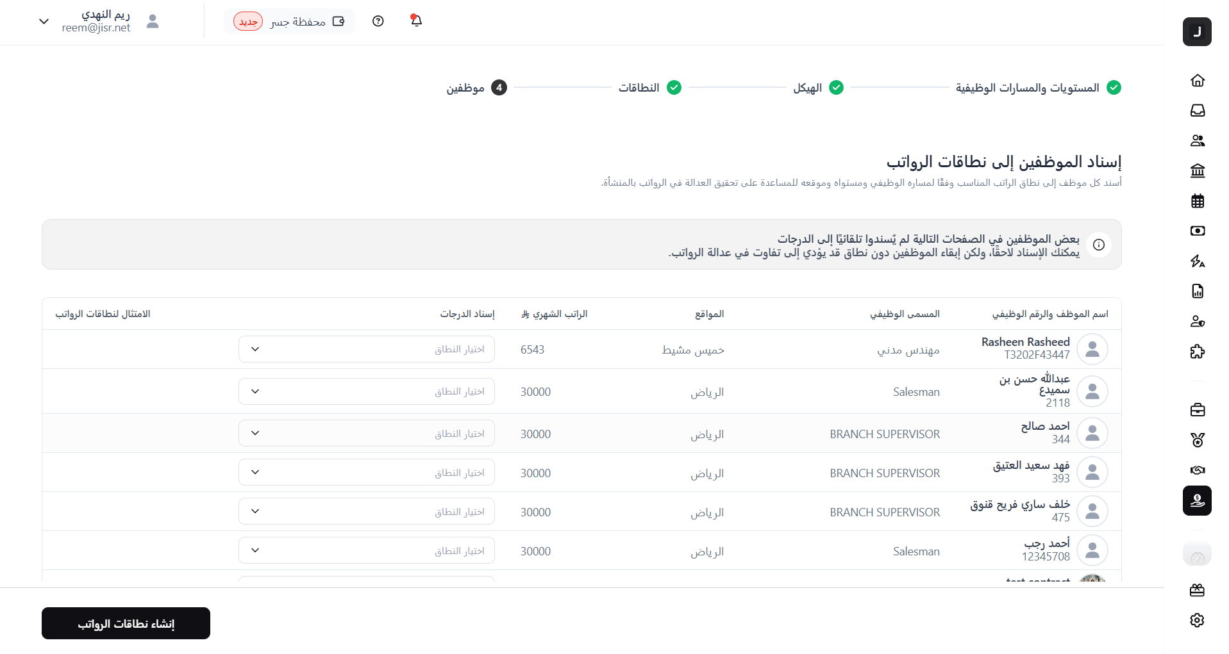1229x654 pixels.
Task: Click the avatar of فهد سعيد العتيق
Action: 1092,473
